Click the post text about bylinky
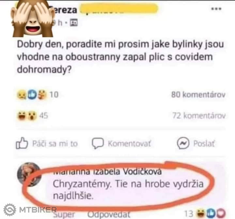 pyautogui.click(x=120, y=57)
